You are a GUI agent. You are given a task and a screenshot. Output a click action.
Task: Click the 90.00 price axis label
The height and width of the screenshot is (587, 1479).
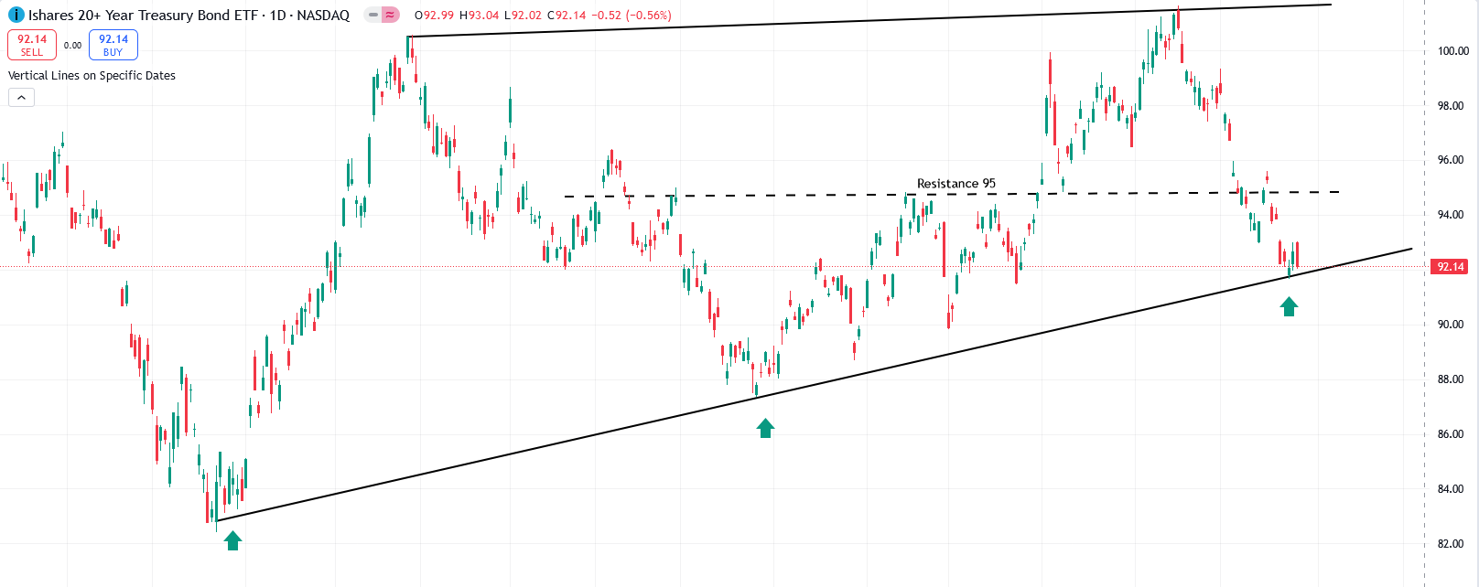(x=1451, y=325)
